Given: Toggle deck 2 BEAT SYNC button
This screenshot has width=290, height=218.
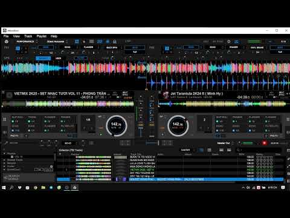Looking at the screenshot, I should [282, 93].
